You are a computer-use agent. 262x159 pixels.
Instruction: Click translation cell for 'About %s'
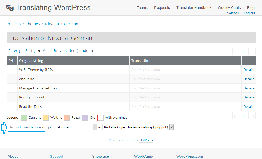[185, 79]
